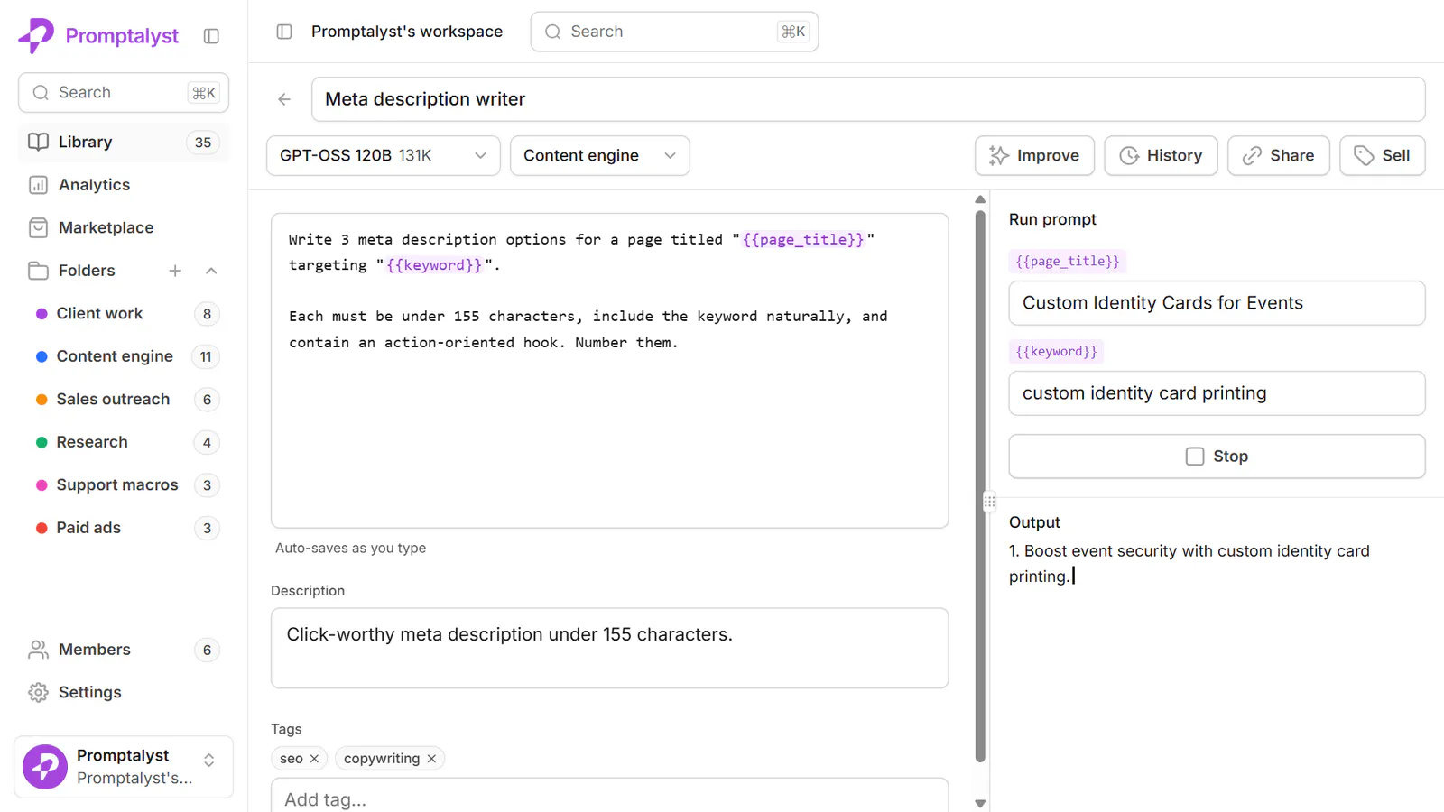Click the Sell button
Screen dimensions: 1444x812
1382,155
